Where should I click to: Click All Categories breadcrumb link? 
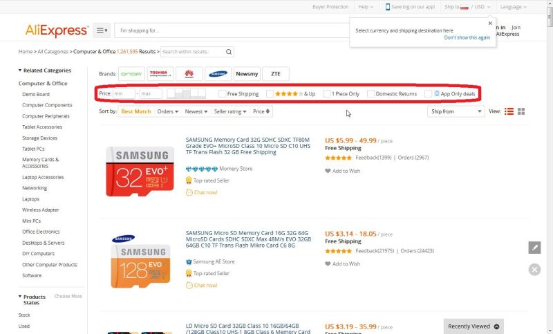pyautogui.click(x=53, y=51)
